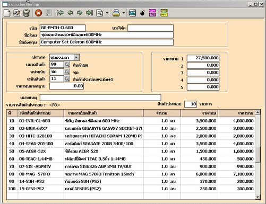Click the Thai name field ending with 600MHz

pos(107,35)
